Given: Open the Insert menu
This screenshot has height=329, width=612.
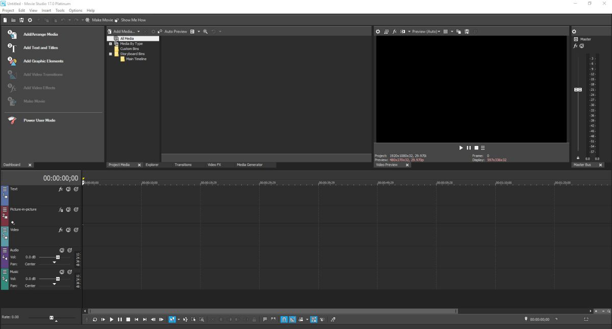Looking at the screenshot, I should pyautogui.click(x=46, y=10).
